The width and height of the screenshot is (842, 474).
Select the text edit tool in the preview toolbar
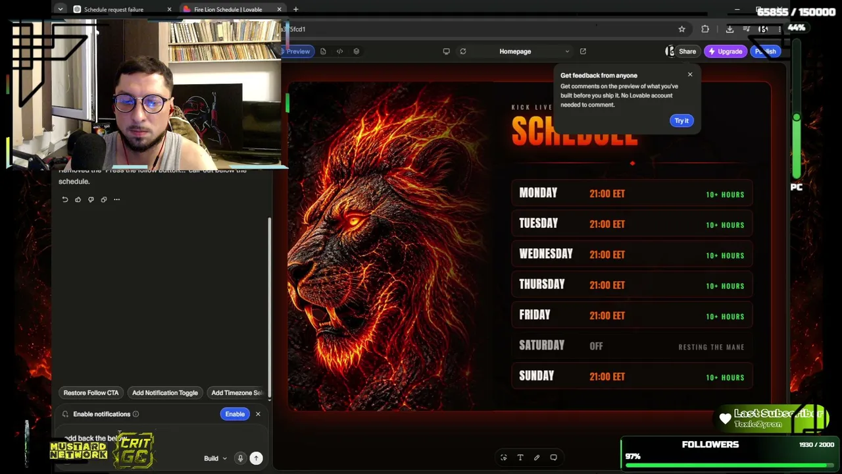(x=520, y=458)
